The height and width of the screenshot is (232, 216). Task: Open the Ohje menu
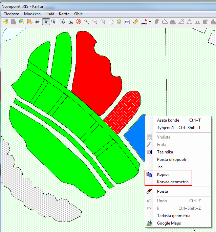(79, 14)
